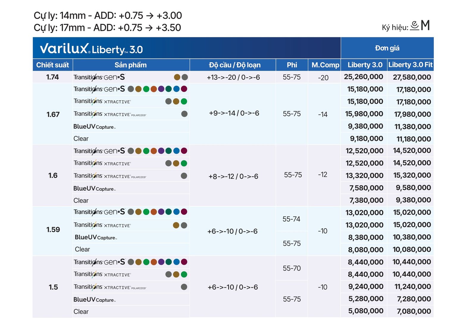This screenshot has height=336, width=476.
Task: Click Transitions Xtractive Polarized logo in 1.6 section
Action: [x=110, y=176]
